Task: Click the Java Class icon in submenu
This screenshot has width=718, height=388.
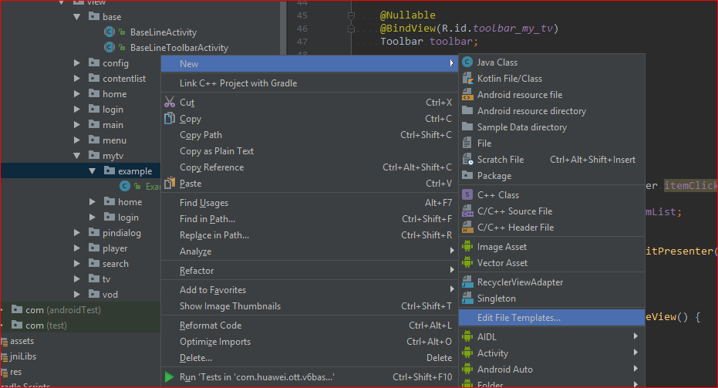Action: (x=467, y=62)
